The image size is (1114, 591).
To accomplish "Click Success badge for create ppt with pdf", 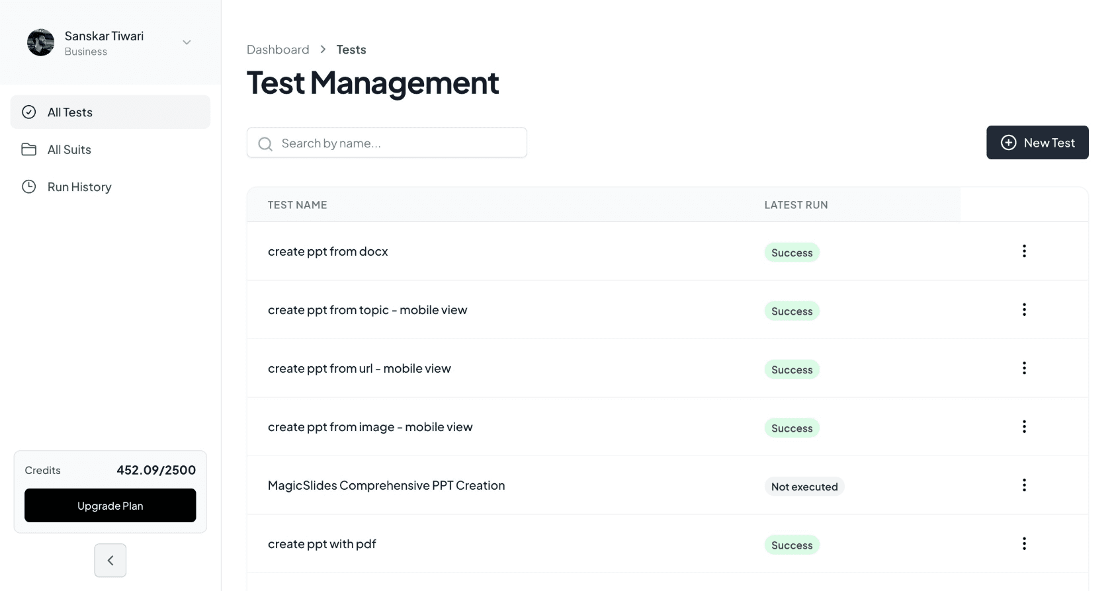I will [x=792, y=545].
